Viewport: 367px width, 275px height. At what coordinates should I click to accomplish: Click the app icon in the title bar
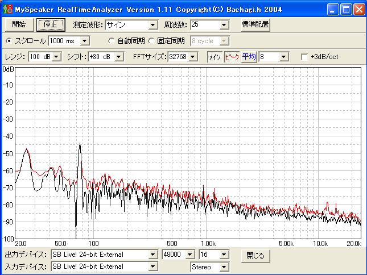[x=7, y=9]
